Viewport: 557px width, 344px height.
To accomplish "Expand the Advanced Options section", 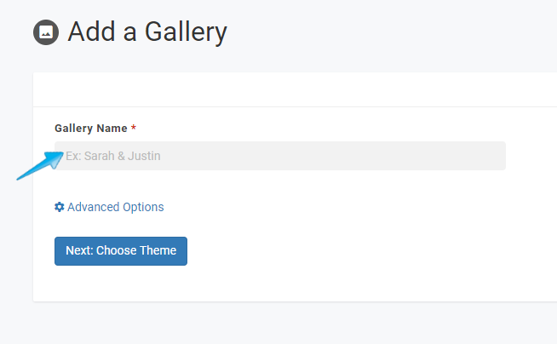I will (109, 207).
